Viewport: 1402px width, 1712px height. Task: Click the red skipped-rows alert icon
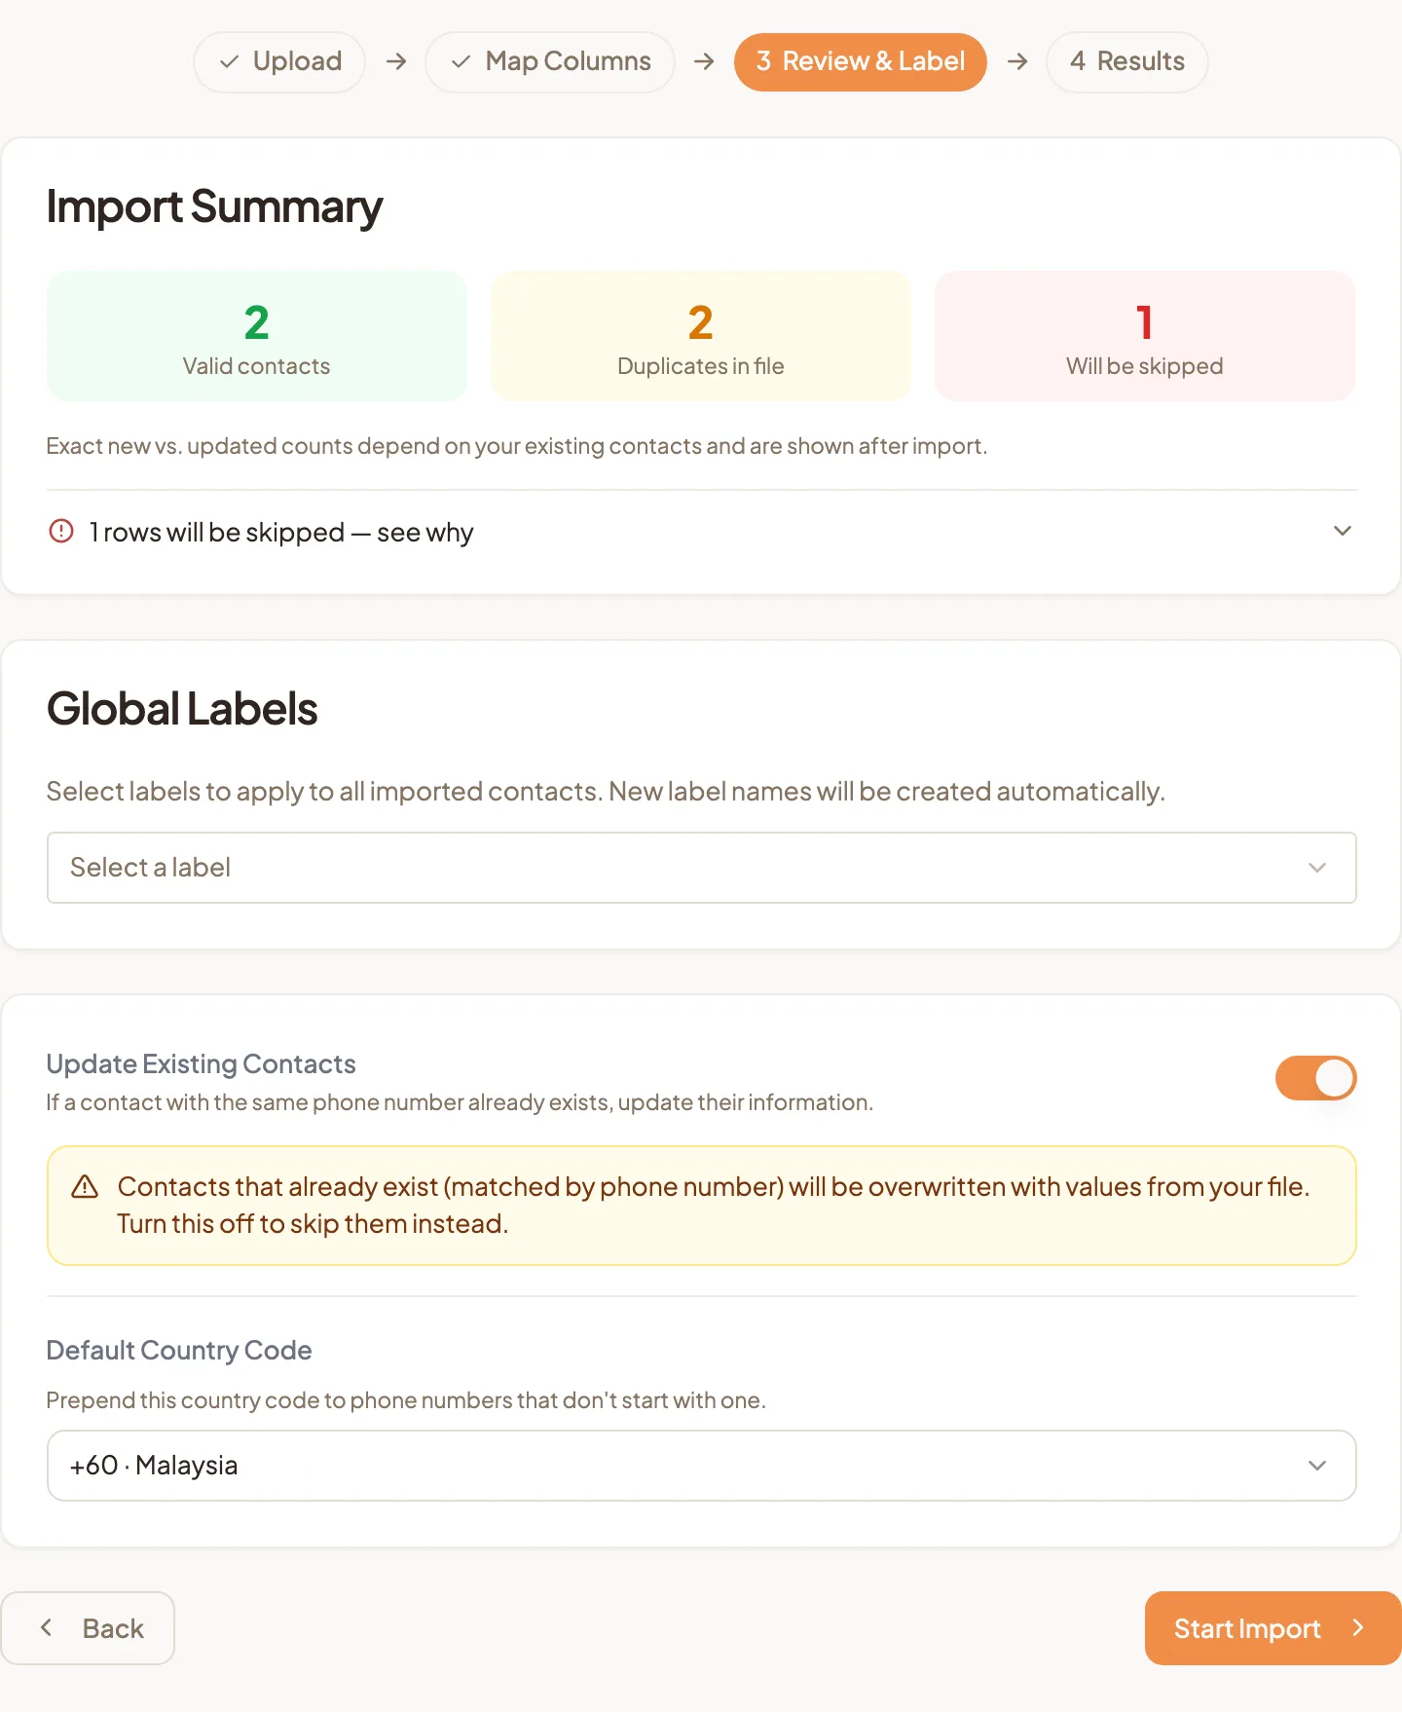click(x=61, y=532)
